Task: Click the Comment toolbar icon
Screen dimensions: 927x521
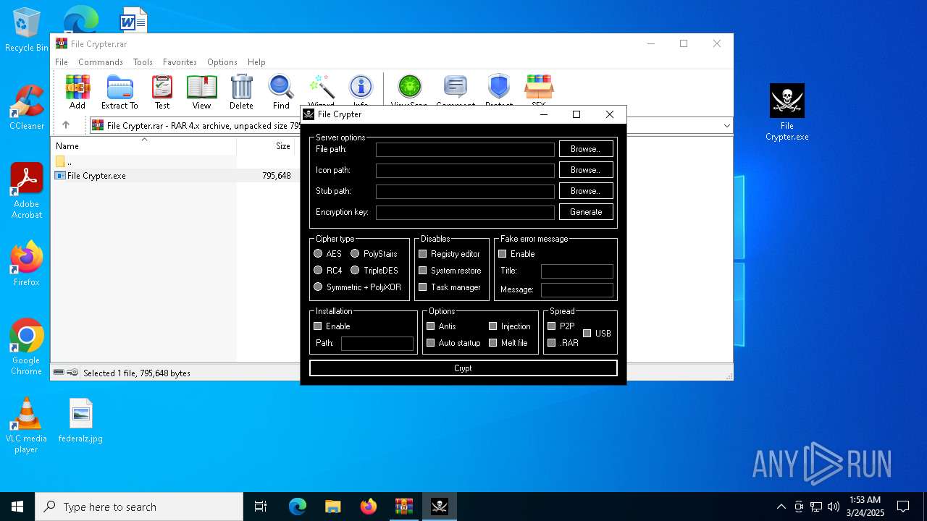Action: click(x=456, y=89)
